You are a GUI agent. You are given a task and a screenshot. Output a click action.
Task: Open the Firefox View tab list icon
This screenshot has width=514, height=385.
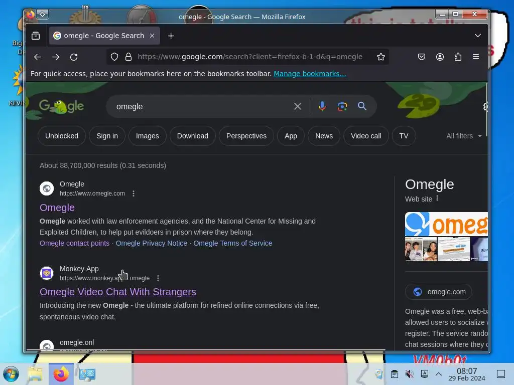point(36,36)
